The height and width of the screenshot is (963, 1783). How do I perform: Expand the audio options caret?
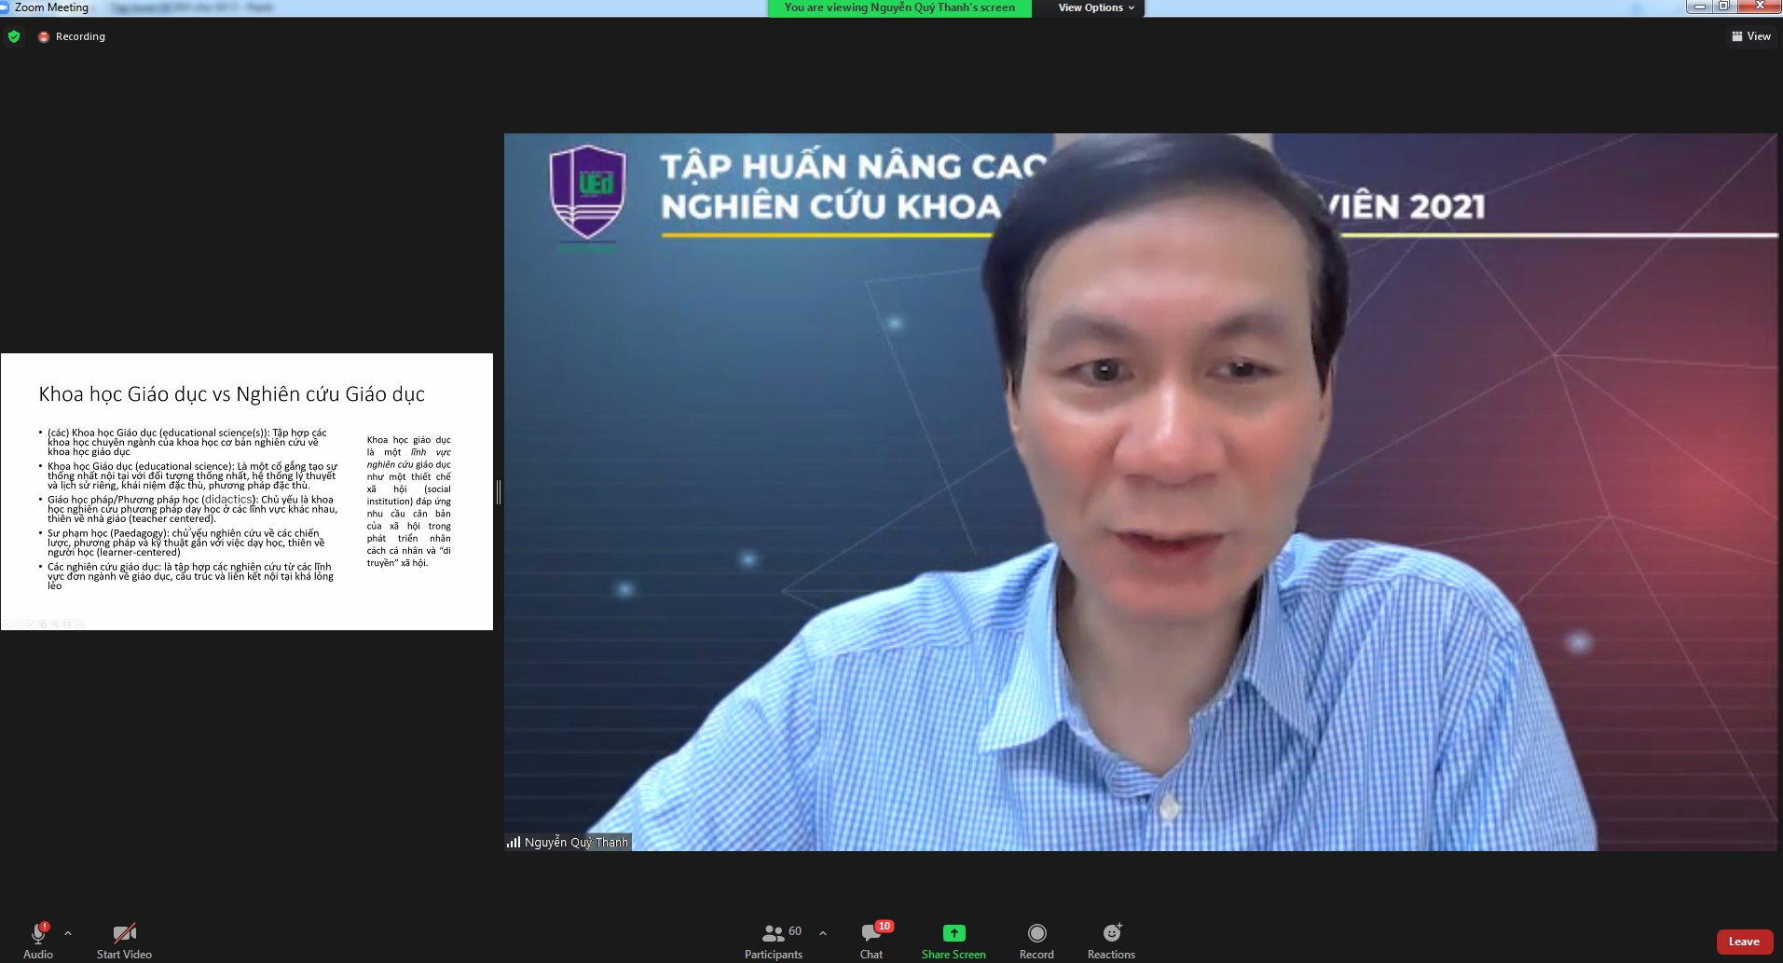pyautogui.click(x=68, y=932)
